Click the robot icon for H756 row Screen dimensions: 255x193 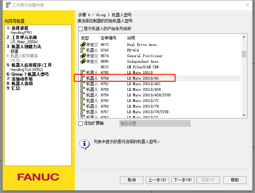click(x=83, y=106)
